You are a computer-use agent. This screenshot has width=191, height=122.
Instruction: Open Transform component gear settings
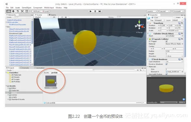[182, 23]
